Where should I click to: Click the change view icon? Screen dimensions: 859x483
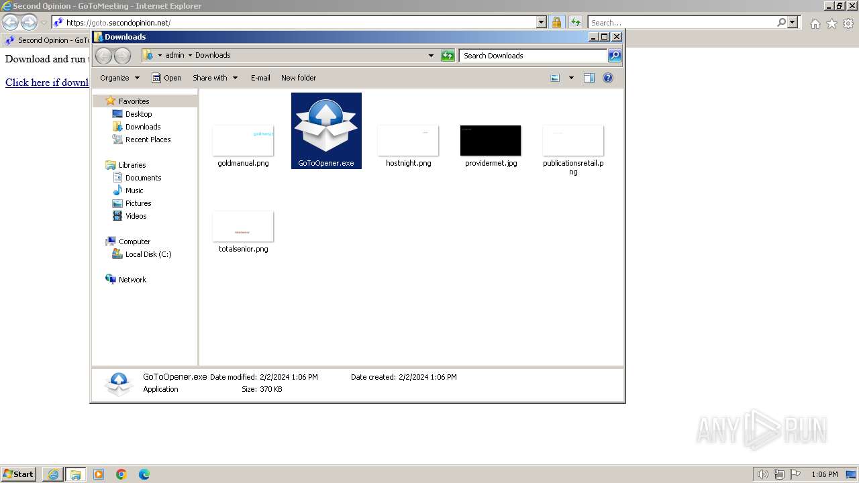point(555,78)
